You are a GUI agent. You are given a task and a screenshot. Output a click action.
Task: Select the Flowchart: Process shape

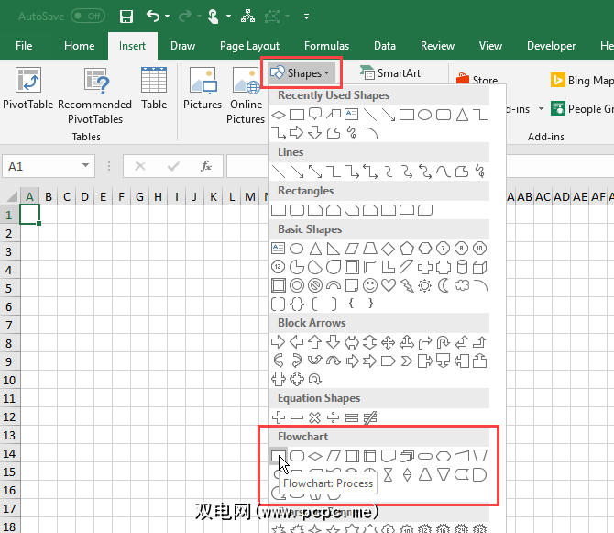pos(280,455)
